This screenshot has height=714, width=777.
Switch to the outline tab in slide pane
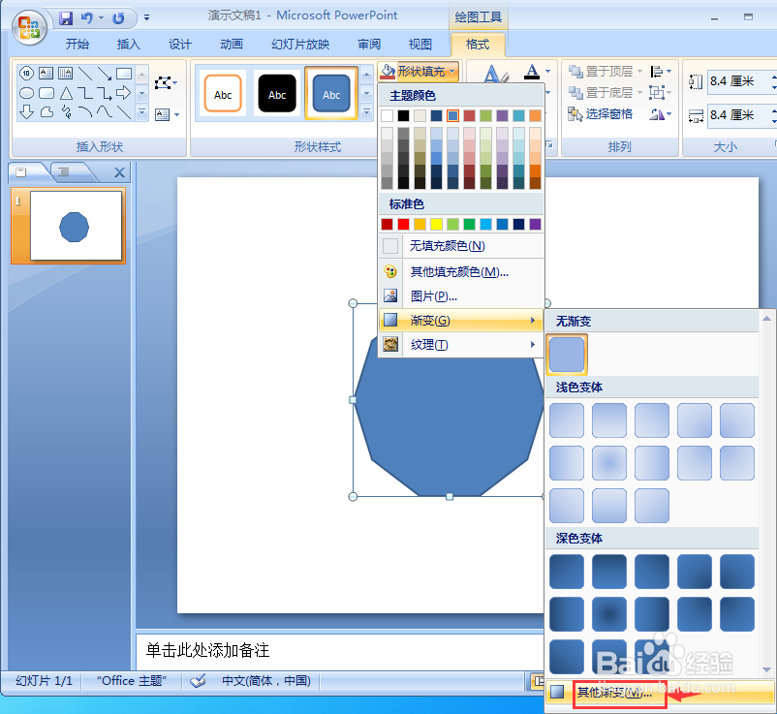[x=63, y=171]
